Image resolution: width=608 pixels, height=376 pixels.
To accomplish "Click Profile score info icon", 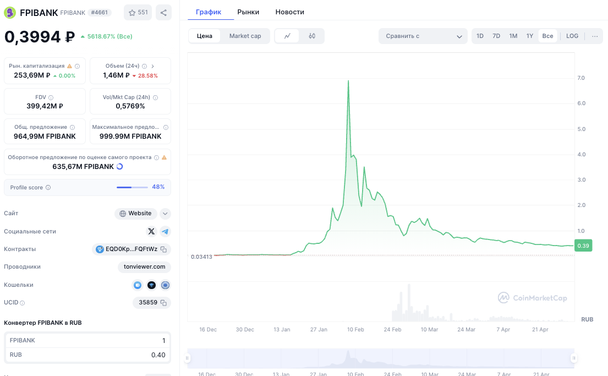I will coord(48,187).
